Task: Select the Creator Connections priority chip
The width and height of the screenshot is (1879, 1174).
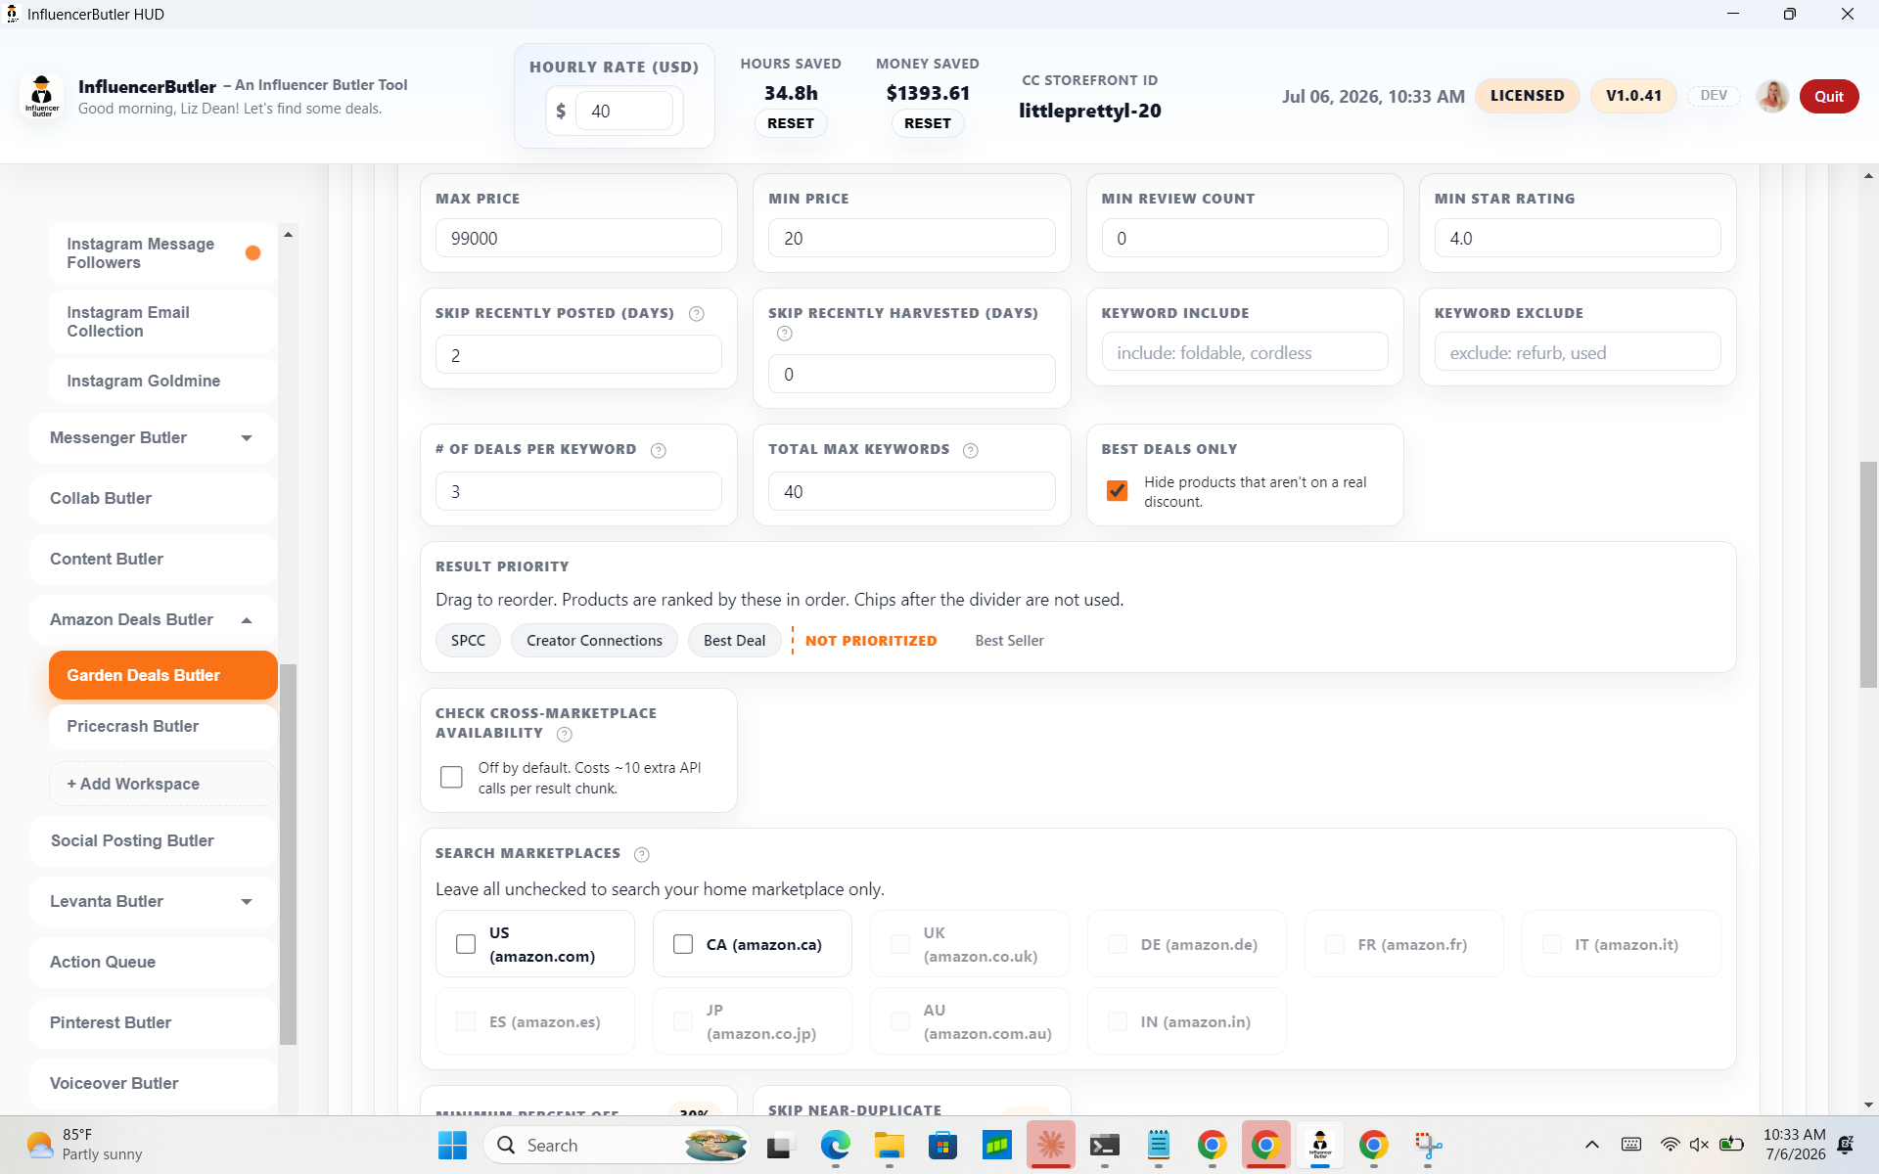Action: point(594,641)
